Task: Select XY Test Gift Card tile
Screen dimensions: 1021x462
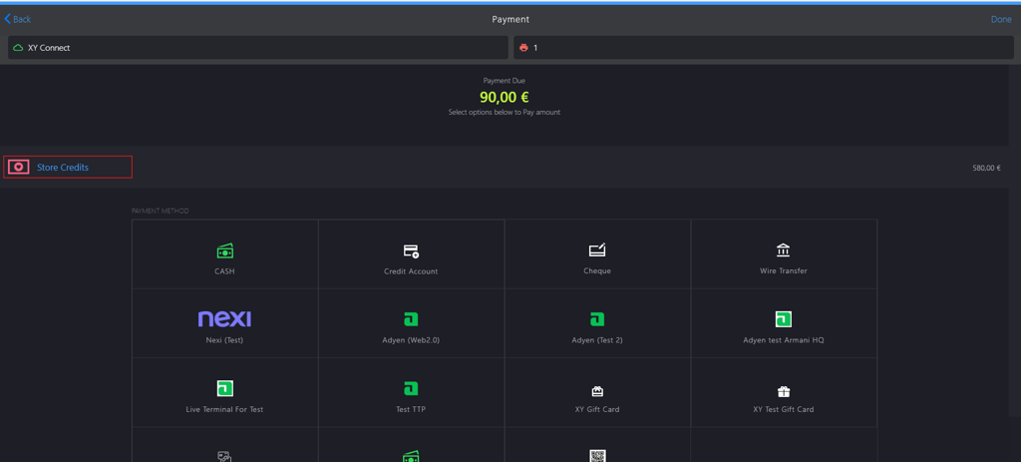Action: [784, 393]
